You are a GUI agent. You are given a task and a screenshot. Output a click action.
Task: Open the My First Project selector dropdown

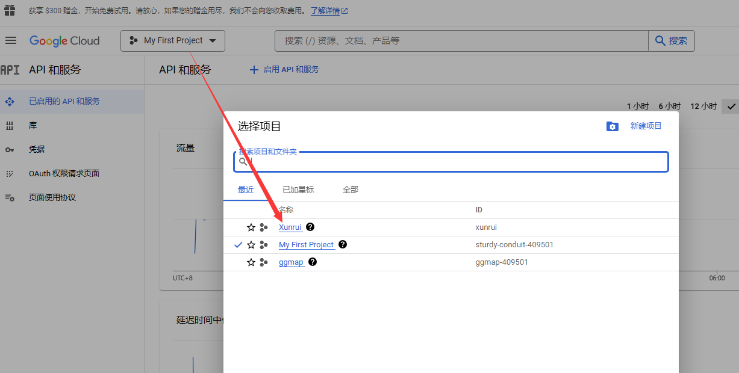(x=173, y=41)
